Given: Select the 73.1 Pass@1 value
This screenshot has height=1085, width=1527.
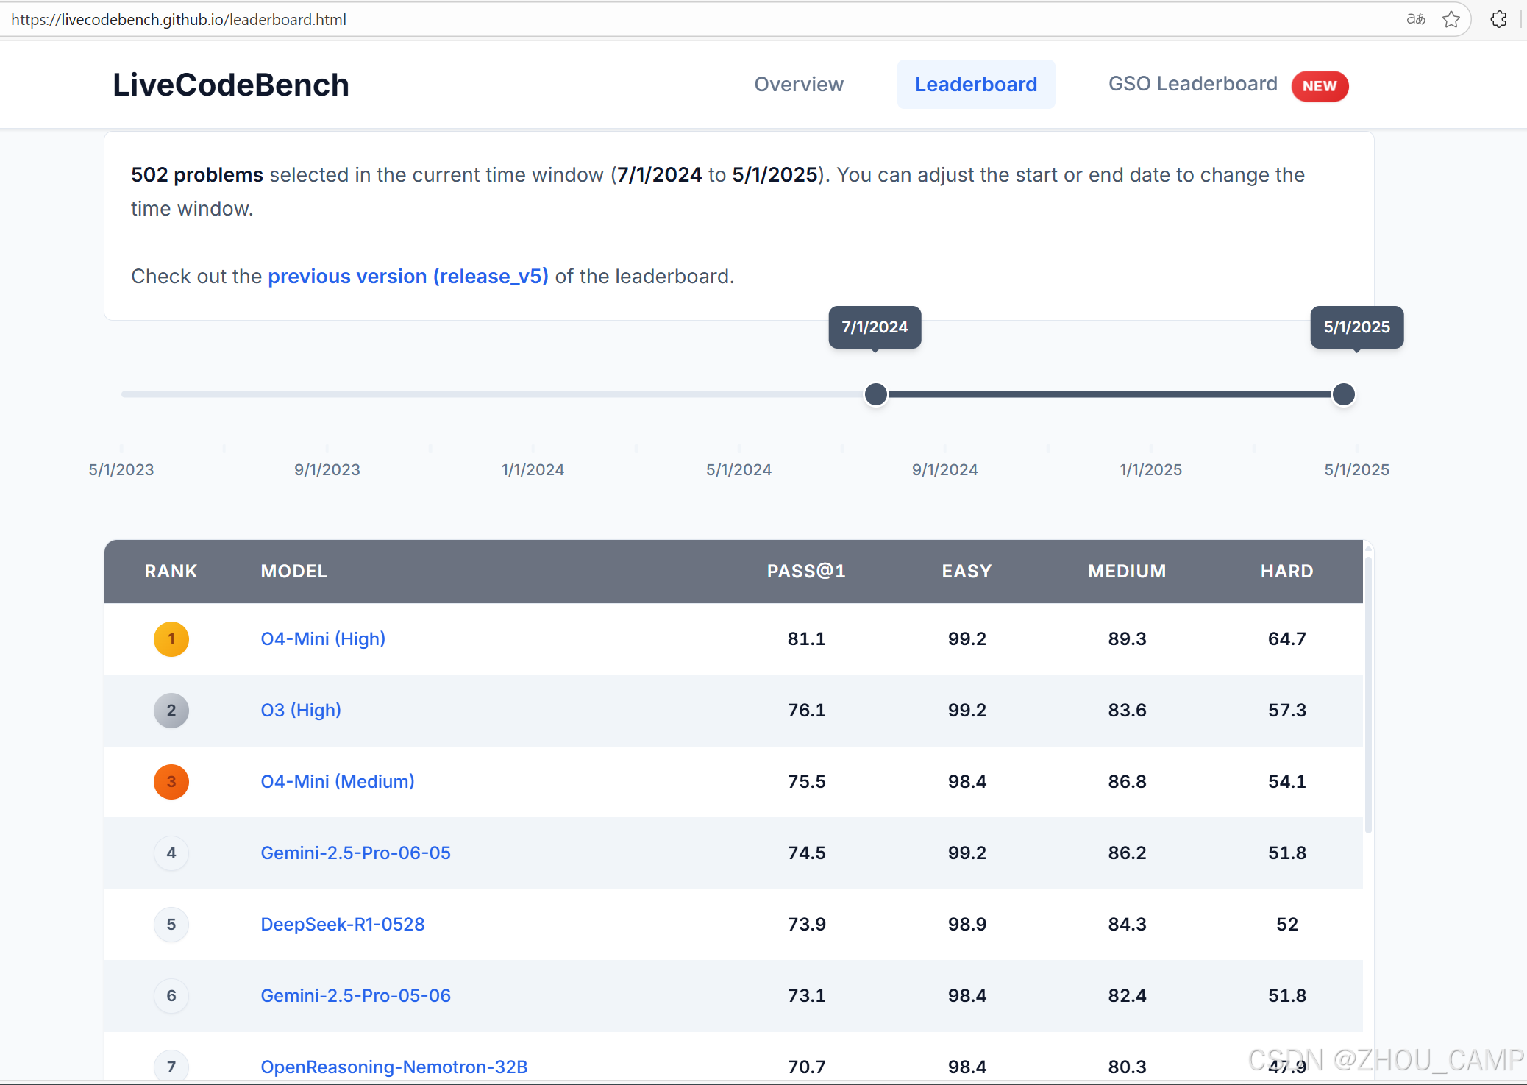Looking at the screenshot, I should click(x=806, y=995).
